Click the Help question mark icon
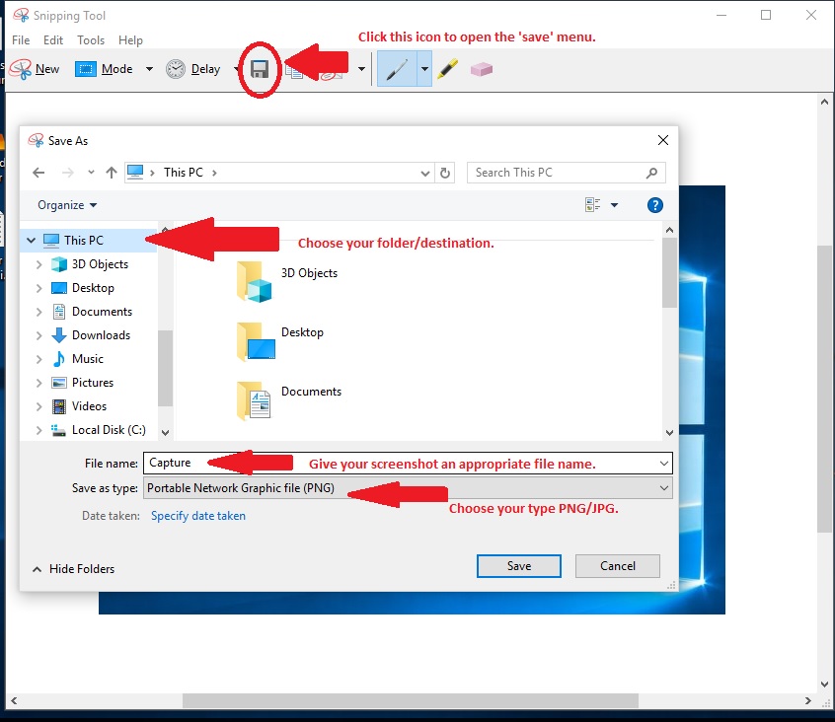 point(654,204)
